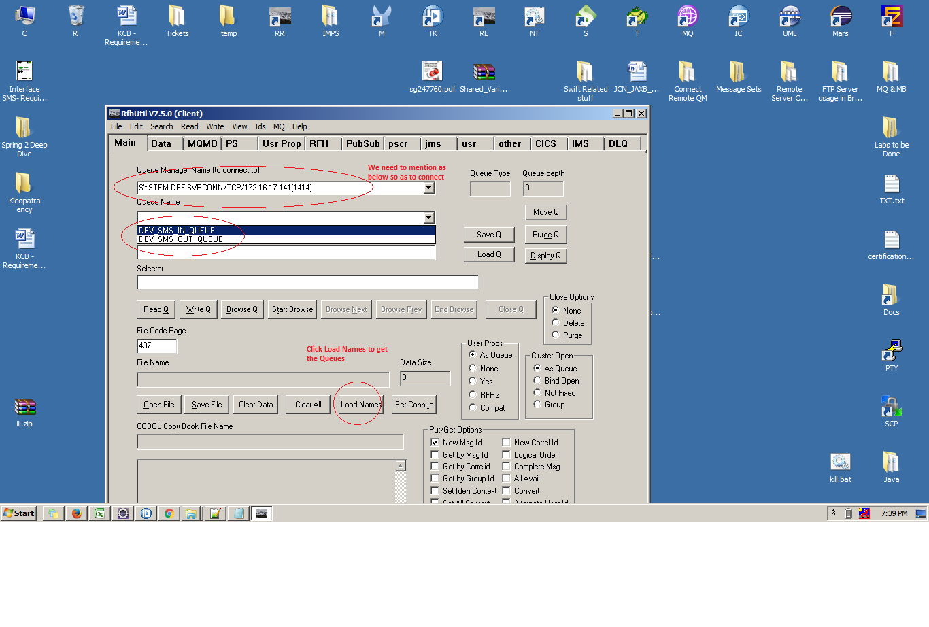Screen dimensions: 929x627
Task: Select the RFH2 radio button under User Props
Action: point(473,394)
